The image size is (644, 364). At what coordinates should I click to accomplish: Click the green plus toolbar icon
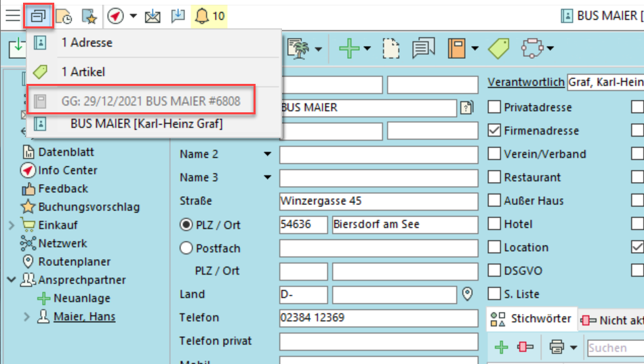point(350,48)
